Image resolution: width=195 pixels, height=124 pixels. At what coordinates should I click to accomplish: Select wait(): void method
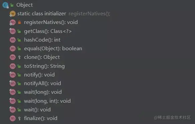(37, 110)
